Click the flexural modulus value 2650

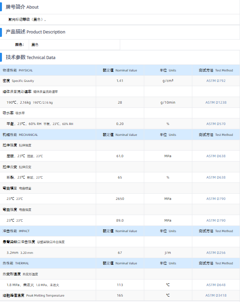click(x=120, y=199)
